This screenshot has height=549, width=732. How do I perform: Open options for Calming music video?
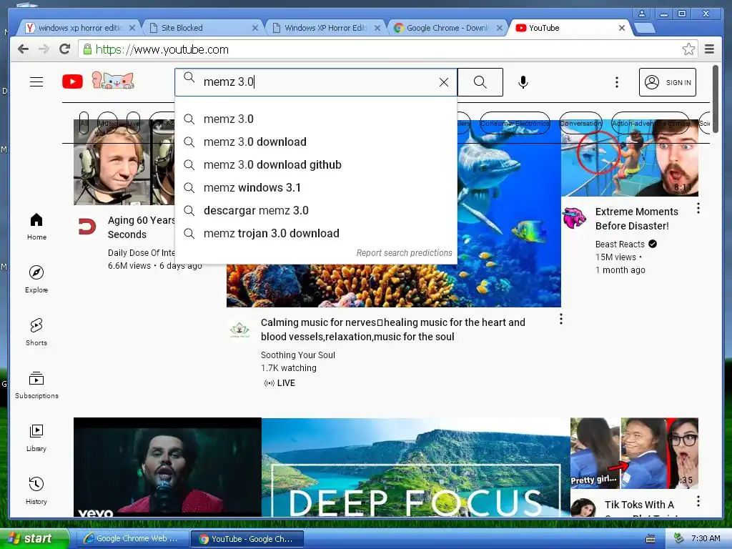pos(560,319)
